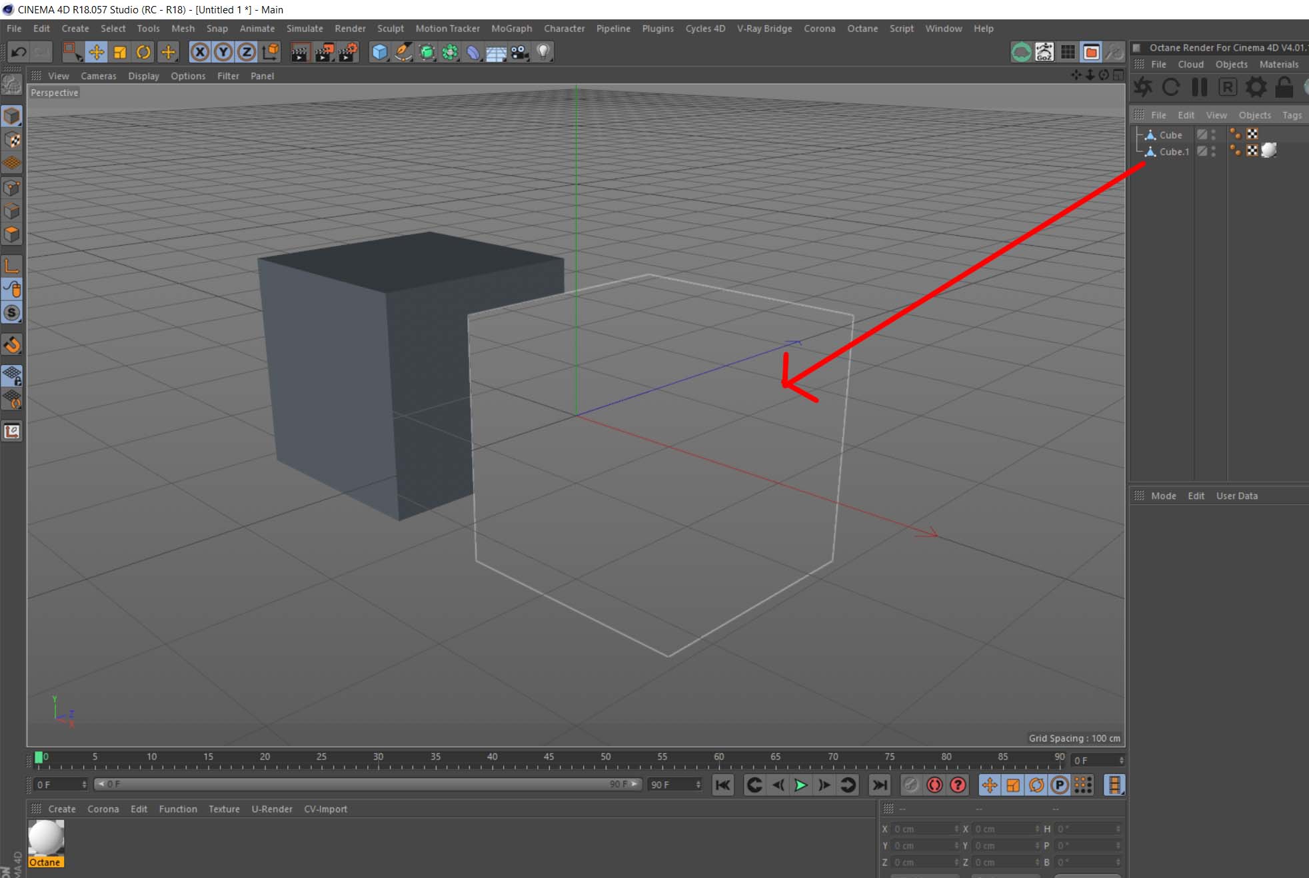Click the Camera object icon
The width and height of the screenshot is (1309, 878).
pos(520,52)
